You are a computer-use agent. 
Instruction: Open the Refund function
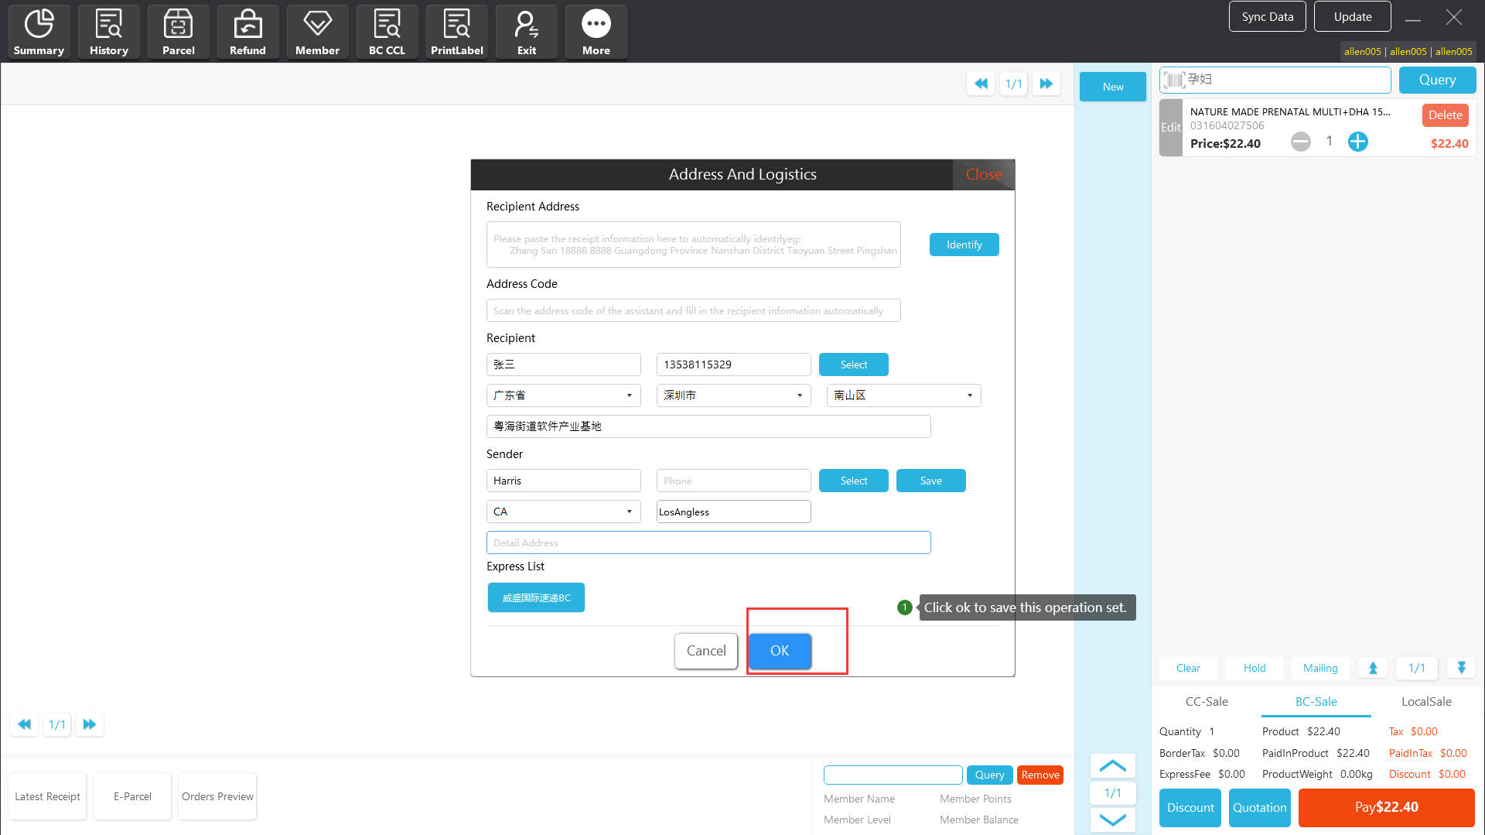coord(247,33)
